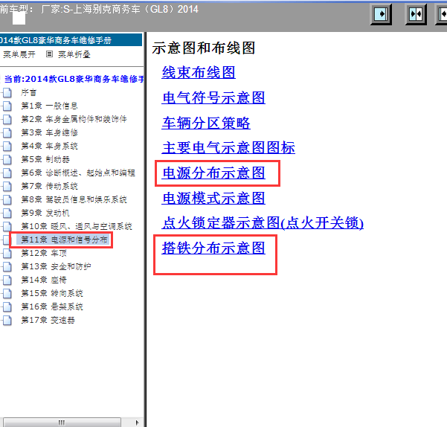The height and width of the screenshot is (427, 447).
Task: Open the 点火锁定器示意图(点火开关锁) link
Action: click(x=263, y=223)
